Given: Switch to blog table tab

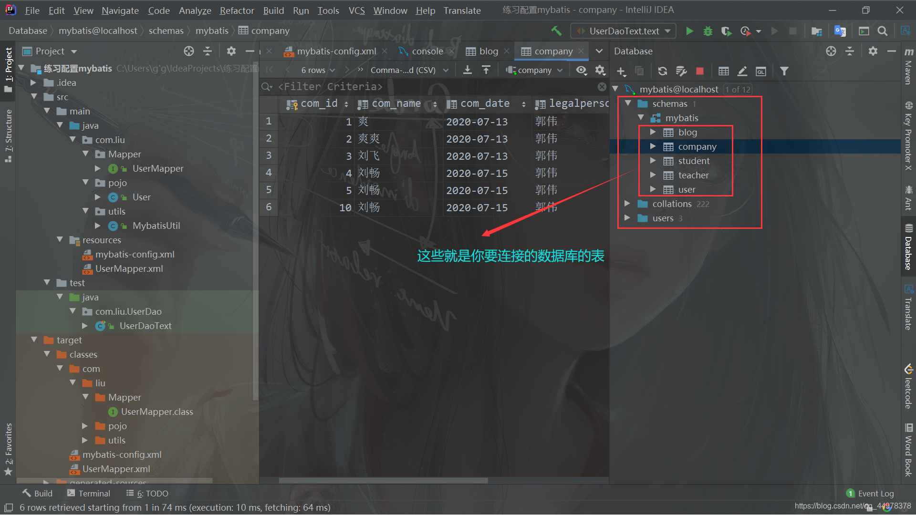Looking at the screenshot, I should click(488, 51).
